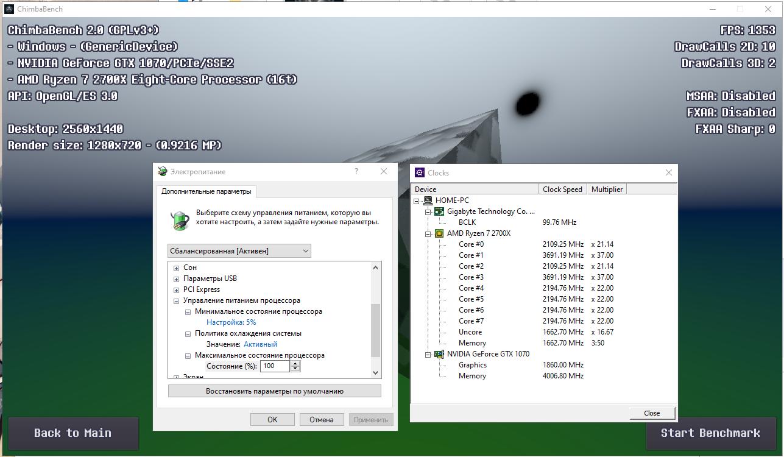Click the 99.76 MHz BCLK clock value
The image size is (784, 457).
(559, 222)
